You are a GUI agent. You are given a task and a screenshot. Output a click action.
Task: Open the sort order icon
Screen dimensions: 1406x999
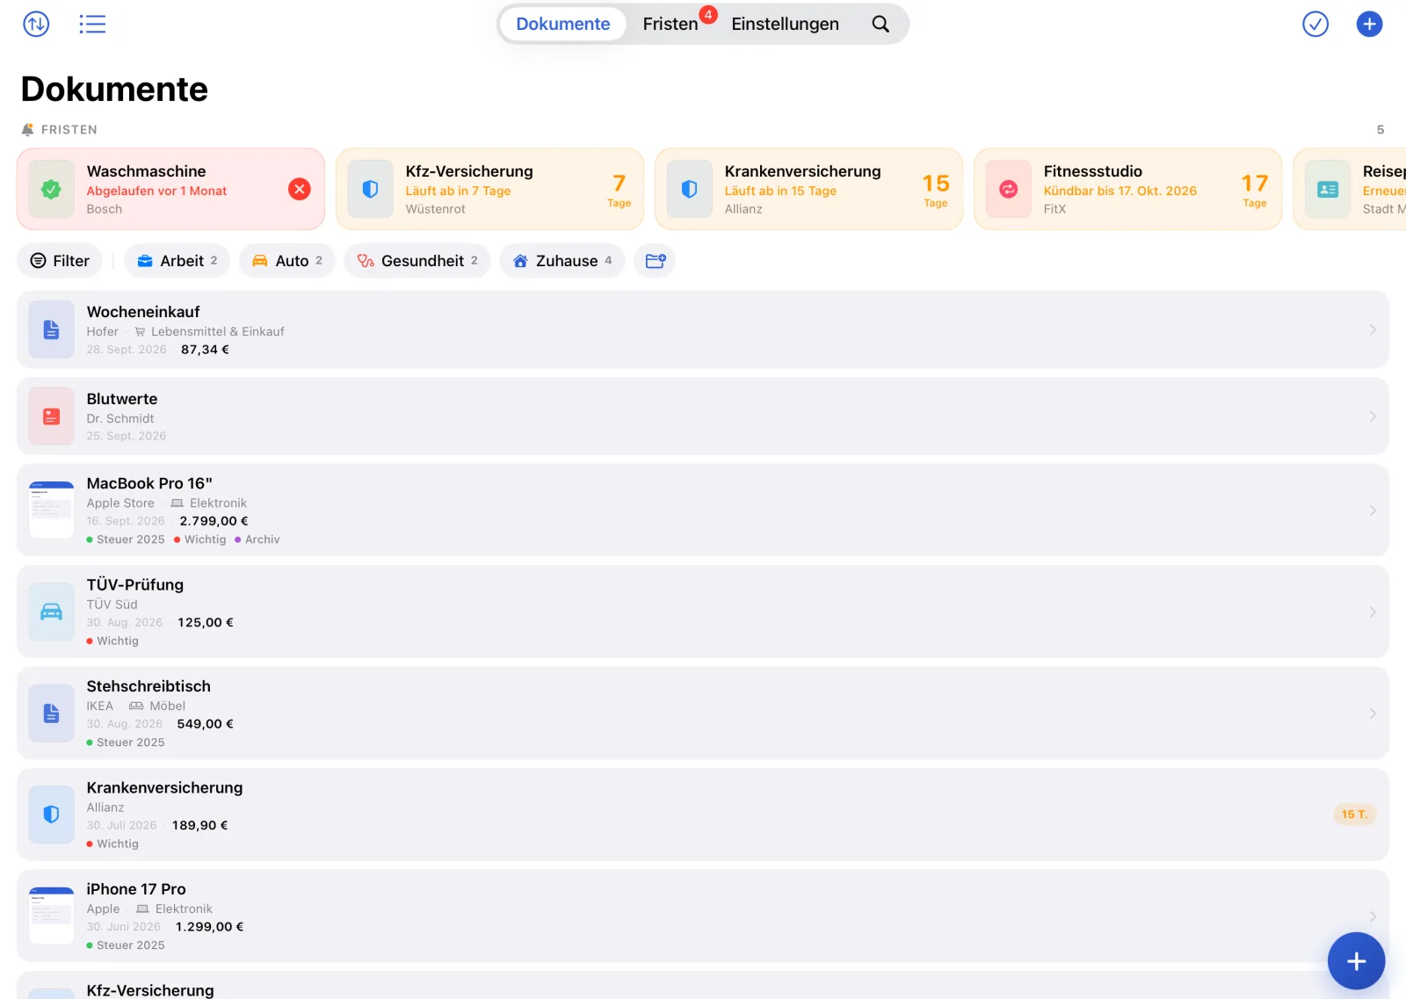(36, 24)
